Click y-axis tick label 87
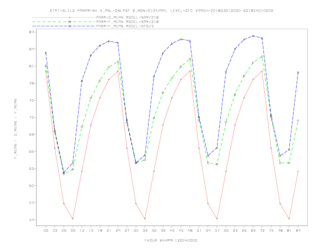The image size is (325, 251). (32, 32)
